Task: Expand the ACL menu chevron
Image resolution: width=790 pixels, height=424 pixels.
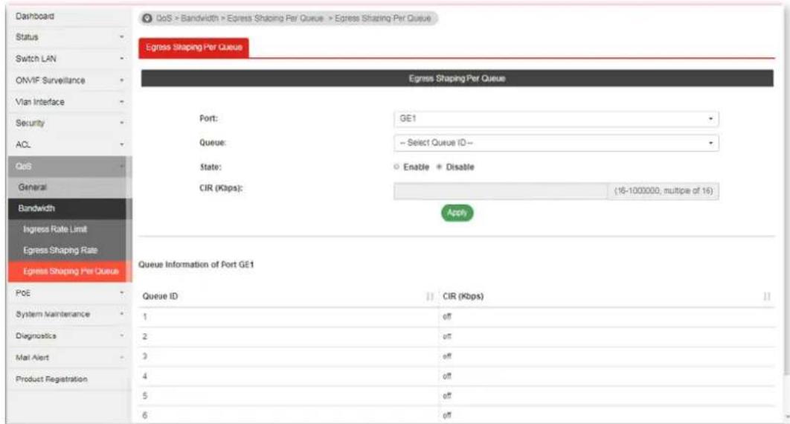Action: click(x=121, y=144)
